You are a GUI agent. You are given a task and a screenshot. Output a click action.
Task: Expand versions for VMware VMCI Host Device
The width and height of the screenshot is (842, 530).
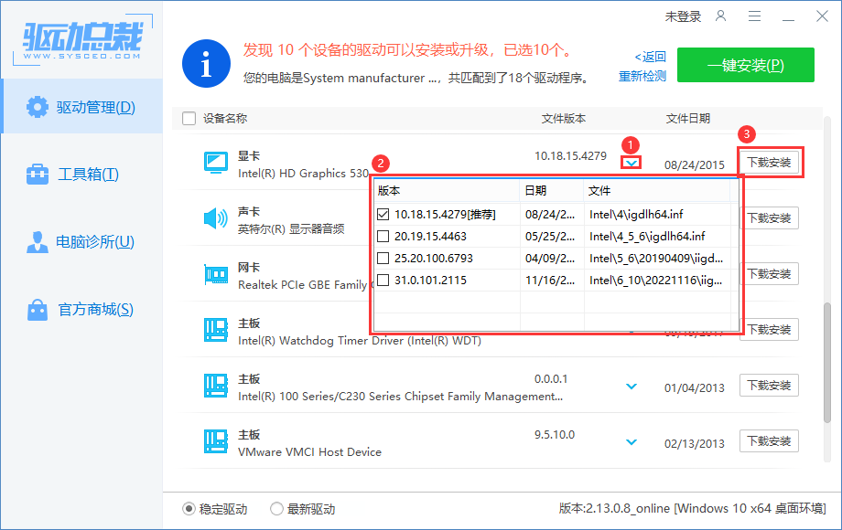pos(631,441)
